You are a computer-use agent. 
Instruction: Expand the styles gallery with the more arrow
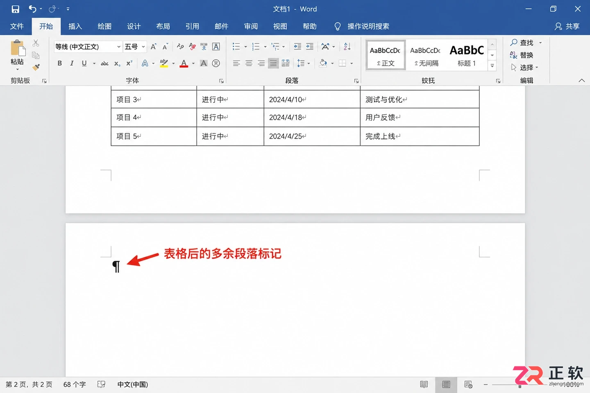[x=492, y=65]
